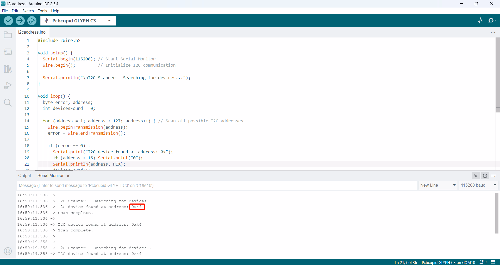Change the New Line line ending dropdown

[438, 185]
